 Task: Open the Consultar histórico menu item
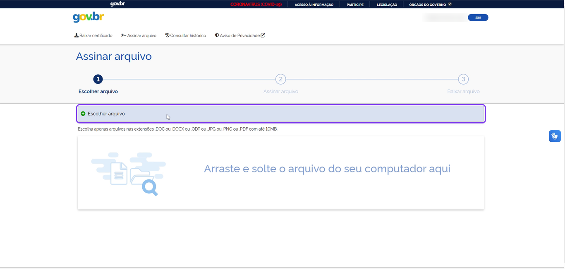click(x=186, y=36)
